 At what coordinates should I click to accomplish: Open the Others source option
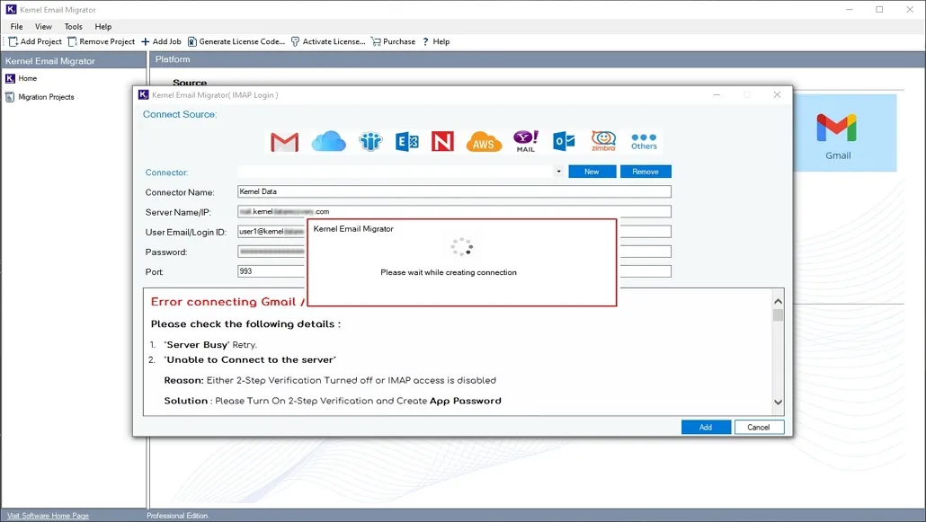tap(644, 140)
